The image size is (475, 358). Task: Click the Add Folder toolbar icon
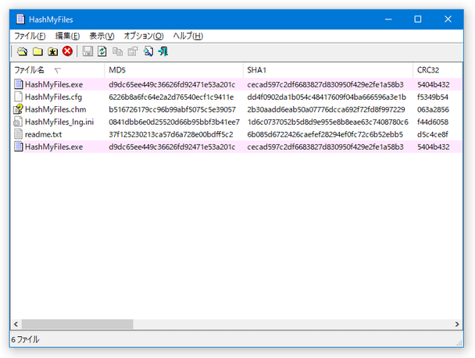[x=37, y=51]
